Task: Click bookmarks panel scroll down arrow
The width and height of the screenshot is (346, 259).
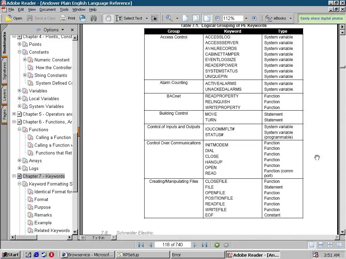Action: [x=75, y=232]
